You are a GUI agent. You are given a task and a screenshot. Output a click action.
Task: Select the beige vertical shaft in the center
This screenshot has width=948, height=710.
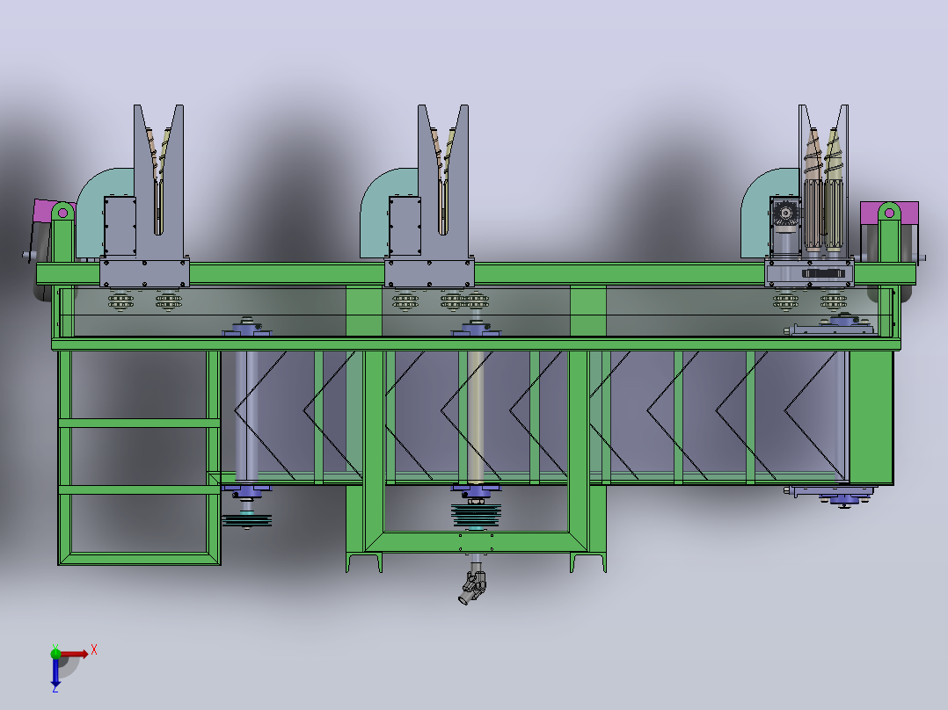coord(476,417)
